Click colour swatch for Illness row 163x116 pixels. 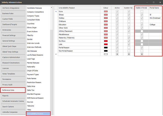(106, 15)
